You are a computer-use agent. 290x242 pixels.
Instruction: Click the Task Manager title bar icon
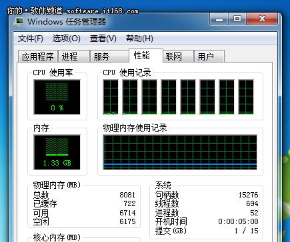coord(19,22)
